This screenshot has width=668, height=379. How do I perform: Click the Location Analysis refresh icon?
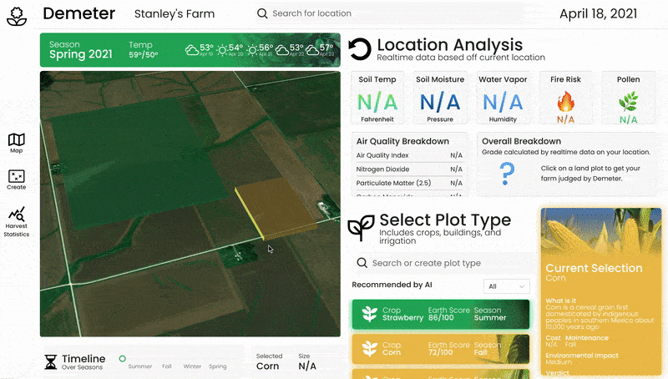coord(360,50)
